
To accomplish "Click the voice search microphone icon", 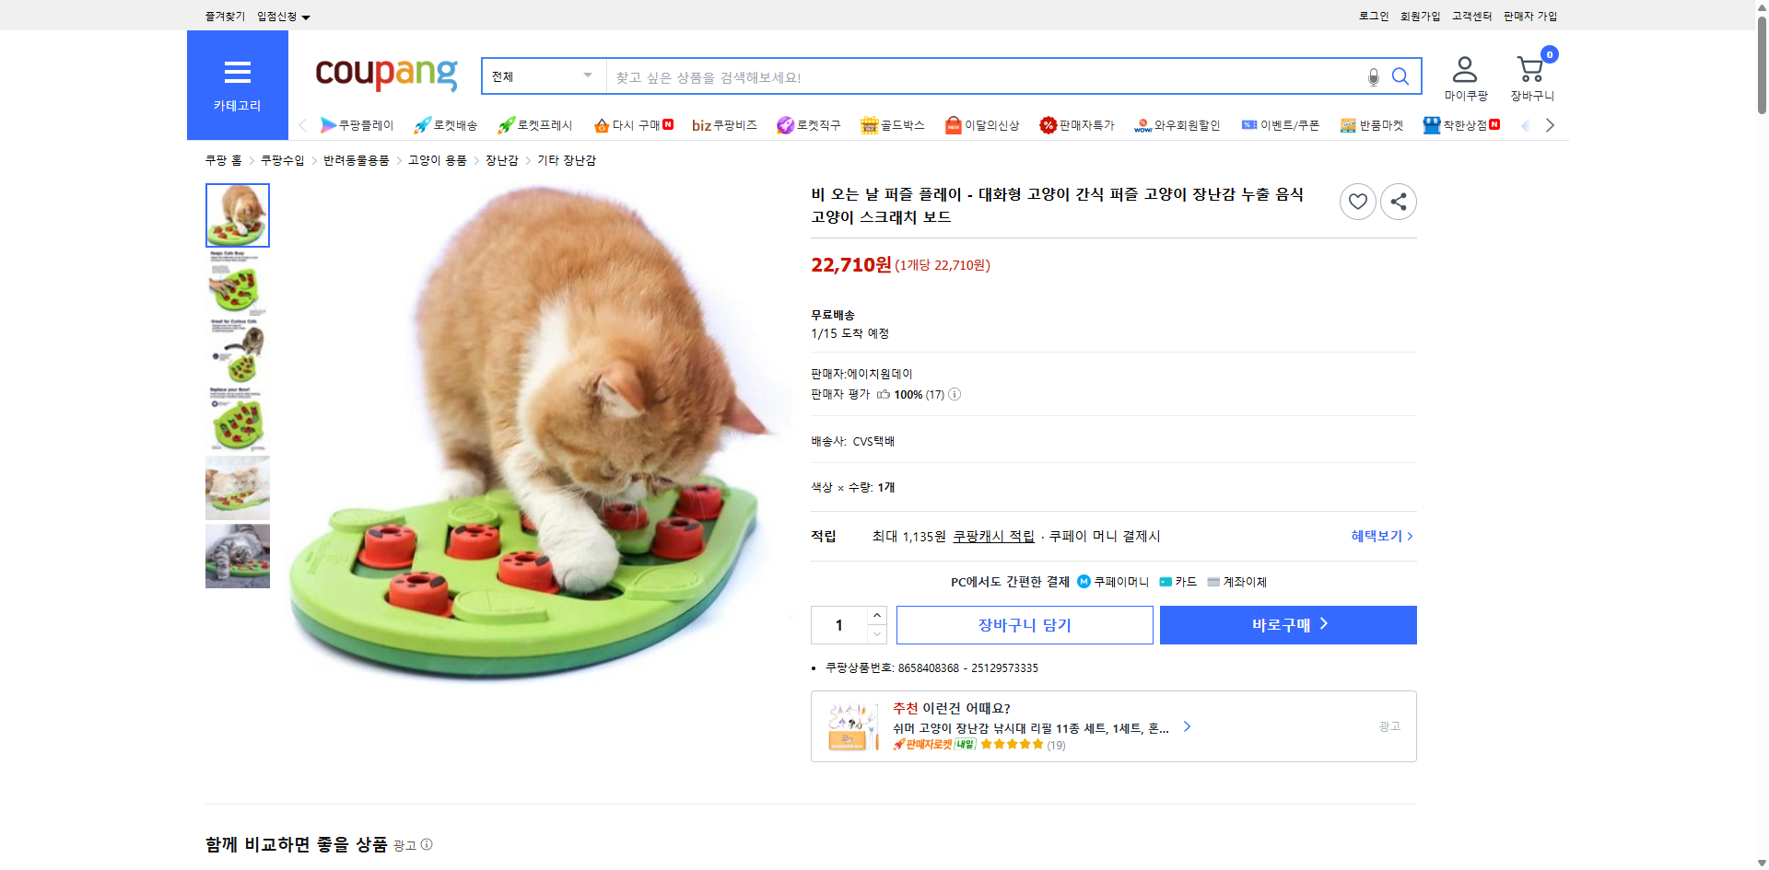I will pyautogui.click(x=1372, y=76).
